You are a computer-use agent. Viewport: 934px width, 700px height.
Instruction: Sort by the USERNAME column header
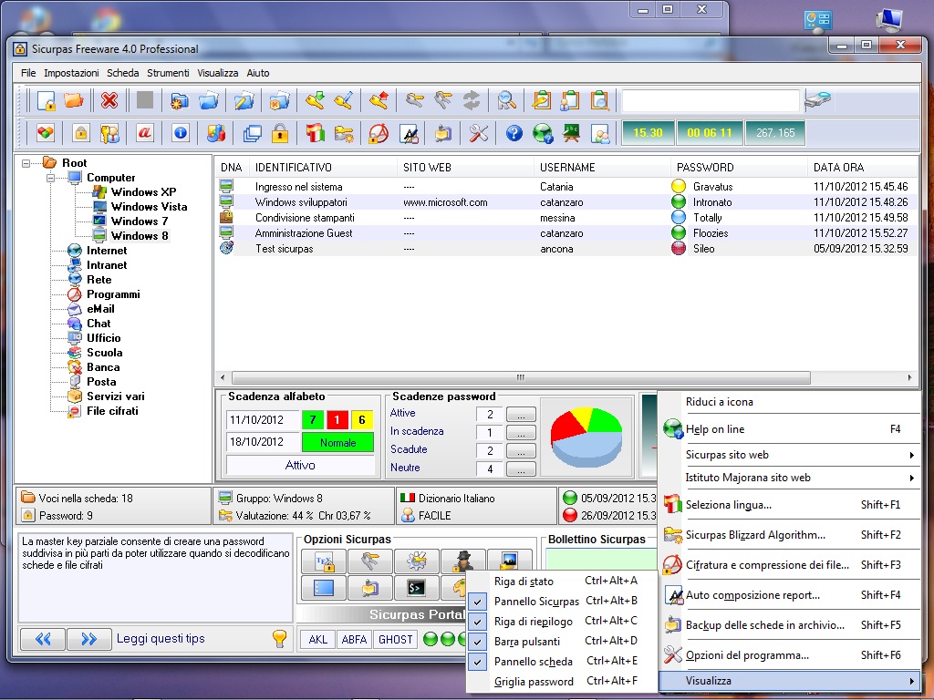point(602,168)
